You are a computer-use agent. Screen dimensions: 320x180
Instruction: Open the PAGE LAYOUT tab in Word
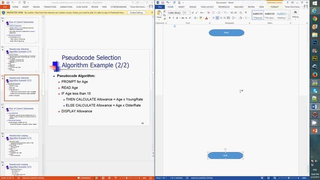point(207,7)
